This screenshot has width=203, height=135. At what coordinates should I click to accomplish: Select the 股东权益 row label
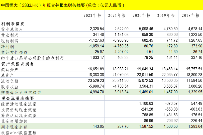10,87
